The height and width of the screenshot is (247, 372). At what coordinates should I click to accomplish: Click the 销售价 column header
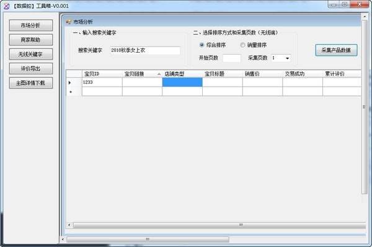[262, 74]
